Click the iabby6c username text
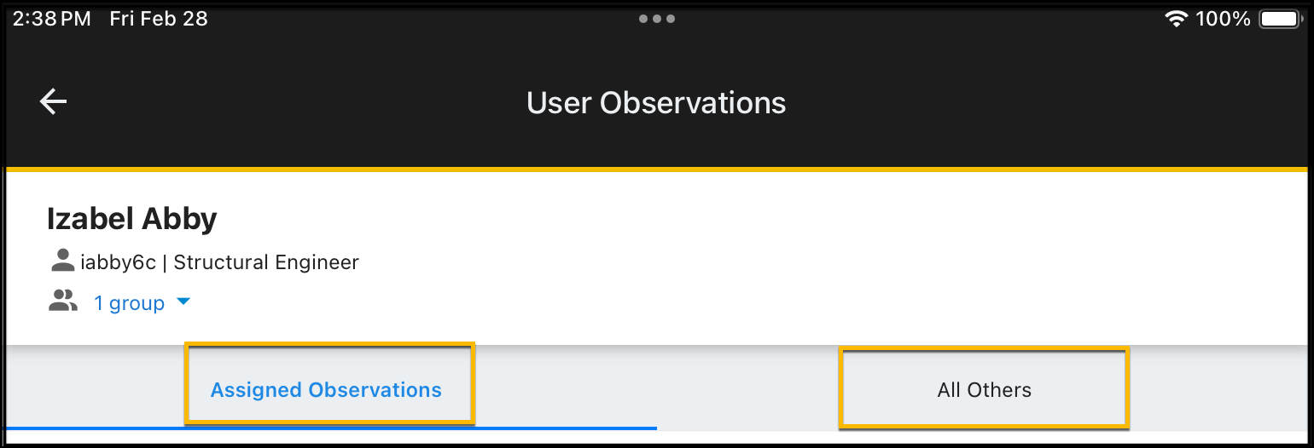This screenshot has height=448, width=1314. [118, 262]
